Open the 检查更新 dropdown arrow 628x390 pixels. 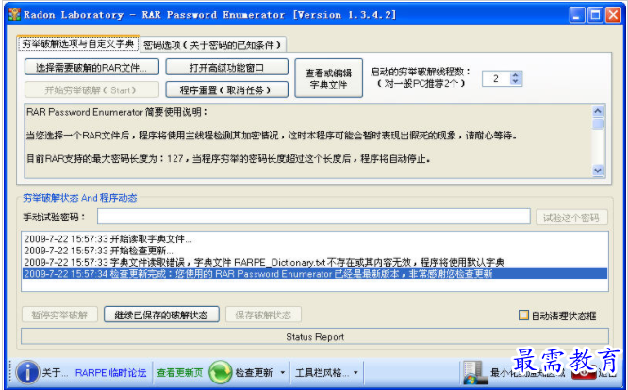click(283, 372)
